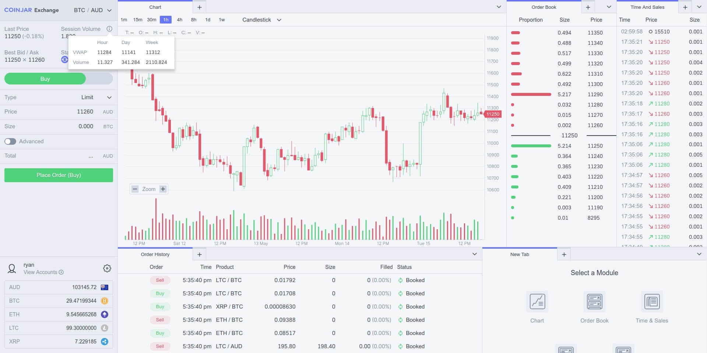The height and width of the screenshot is (353, 707).
Task: Select the 30m chart interval
Action: 152,20
